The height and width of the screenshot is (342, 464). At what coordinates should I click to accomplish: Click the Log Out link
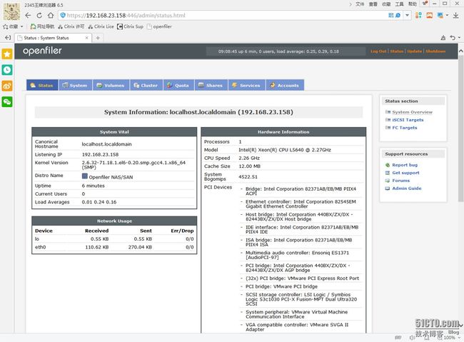[378, 51]
